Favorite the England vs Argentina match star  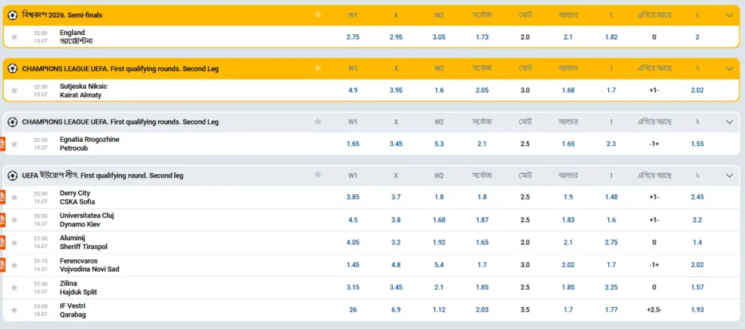15,37
